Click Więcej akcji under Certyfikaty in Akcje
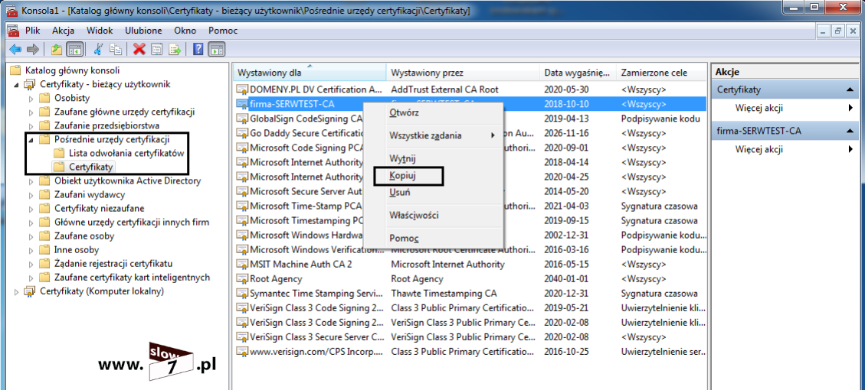The height and width of the screenshot is (390, 865). click(x=759, y=108)
